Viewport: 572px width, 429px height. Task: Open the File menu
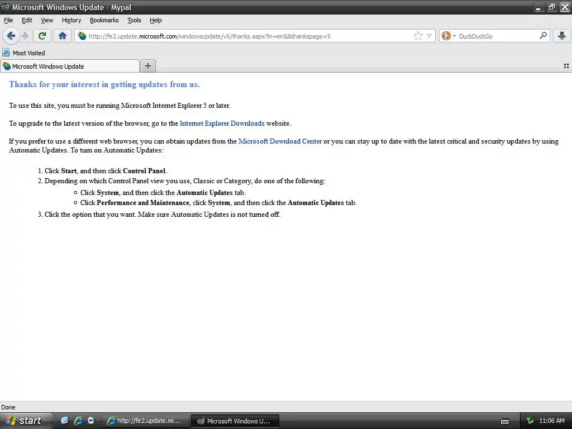pos(8,21)
